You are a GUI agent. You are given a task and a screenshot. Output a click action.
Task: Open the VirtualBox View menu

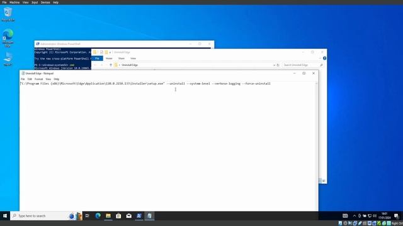[x=25, y=3]
